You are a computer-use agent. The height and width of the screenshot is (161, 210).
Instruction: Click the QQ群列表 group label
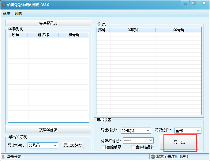click(x=16, y=29)
